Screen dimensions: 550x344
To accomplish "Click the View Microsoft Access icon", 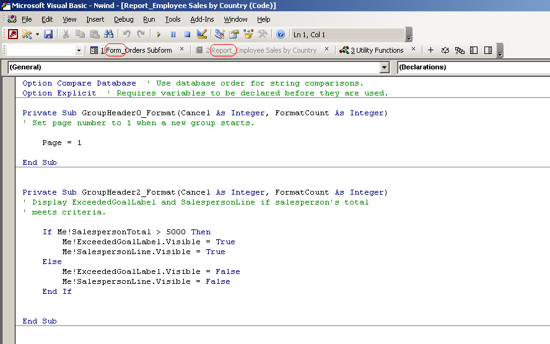I will (x=13, y=34).
